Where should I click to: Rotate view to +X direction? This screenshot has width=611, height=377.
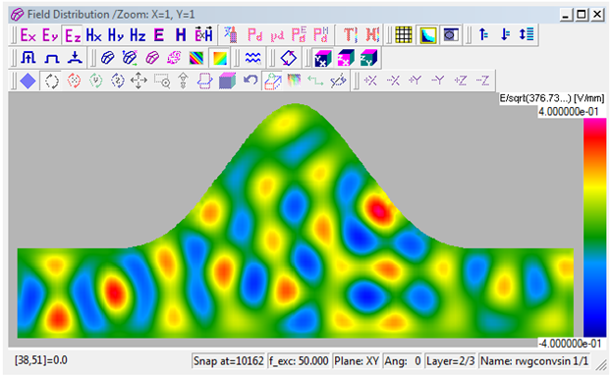(370, 81)
